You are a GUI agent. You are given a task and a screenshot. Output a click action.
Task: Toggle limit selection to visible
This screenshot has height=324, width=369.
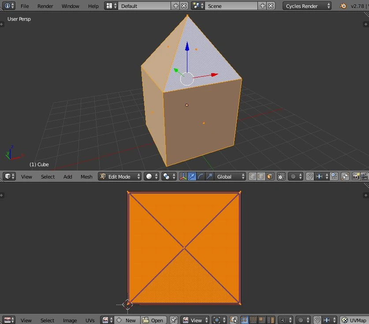(280, 176)
